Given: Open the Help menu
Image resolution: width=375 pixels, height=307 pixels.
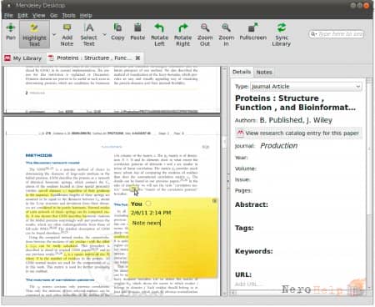Looking at the screenshot, I should point(86,15).
